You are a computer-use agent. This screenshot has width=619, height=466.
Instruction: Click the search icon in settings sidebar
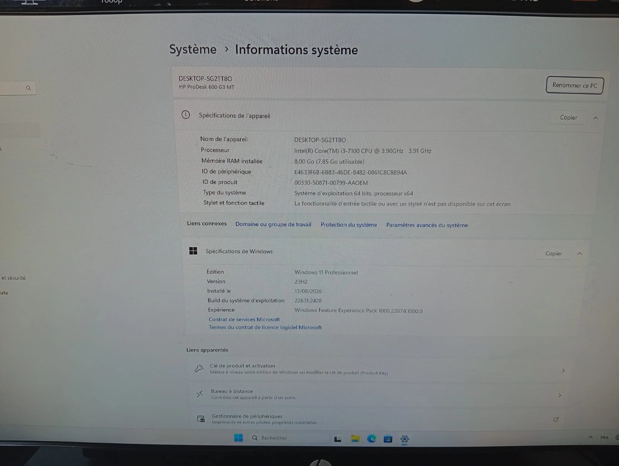pos(28,88)
